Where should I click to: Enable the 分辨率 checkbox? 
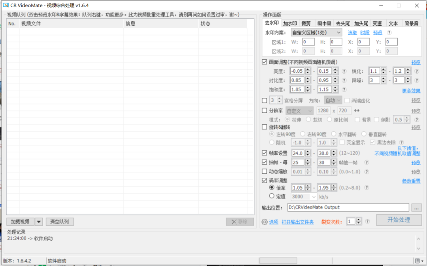265,111
